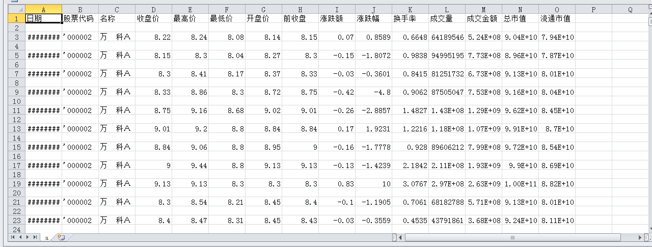Click horizontal scrollbar right arrow
This screenshot has width=652, height=247.
coord(641,237)
